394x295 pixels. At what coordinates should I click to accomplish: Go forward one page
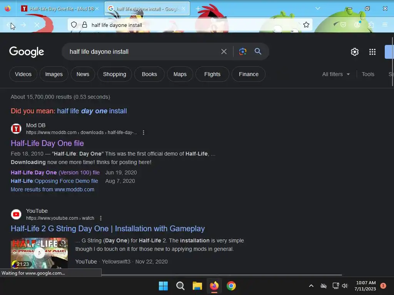click(x=23, y=25)
